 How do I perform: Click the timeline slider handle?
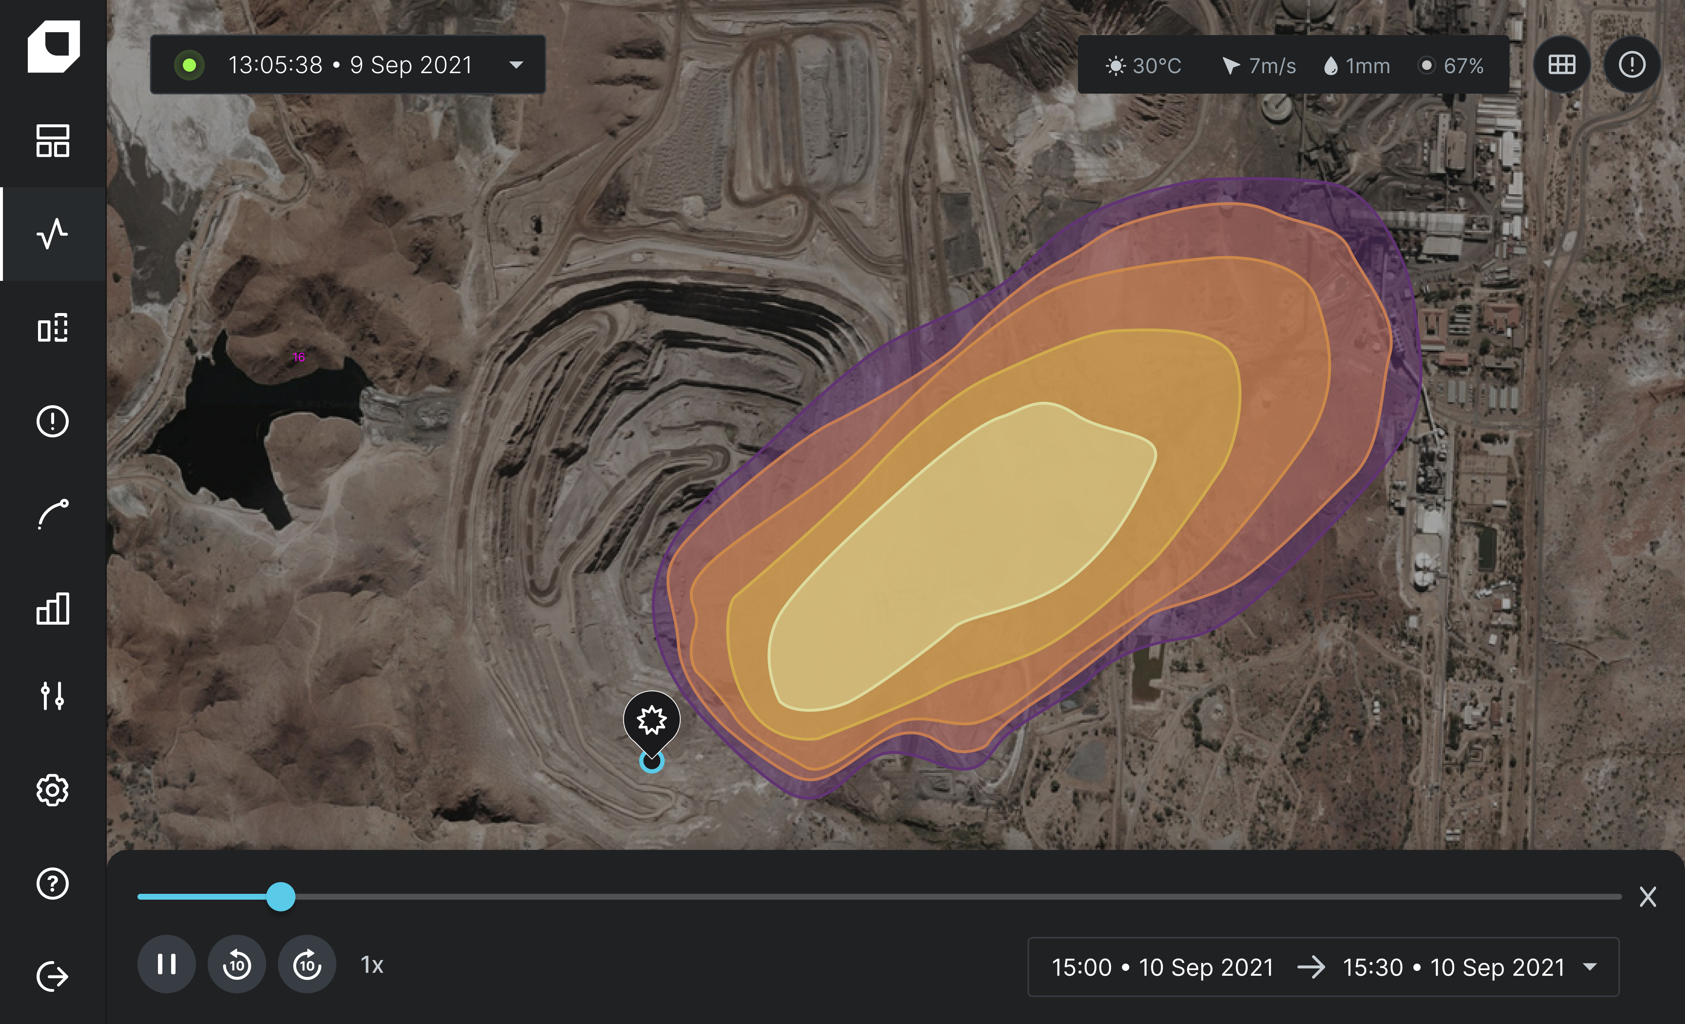click(280, 896)
